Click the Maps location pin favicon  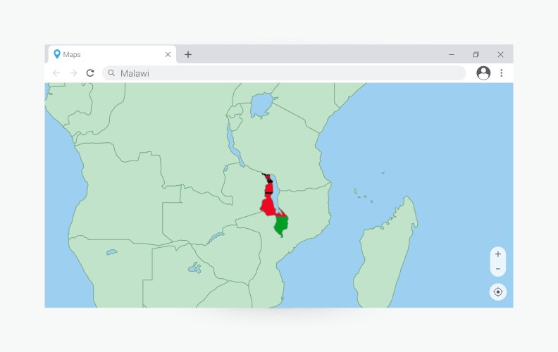[x=57, y=54]
